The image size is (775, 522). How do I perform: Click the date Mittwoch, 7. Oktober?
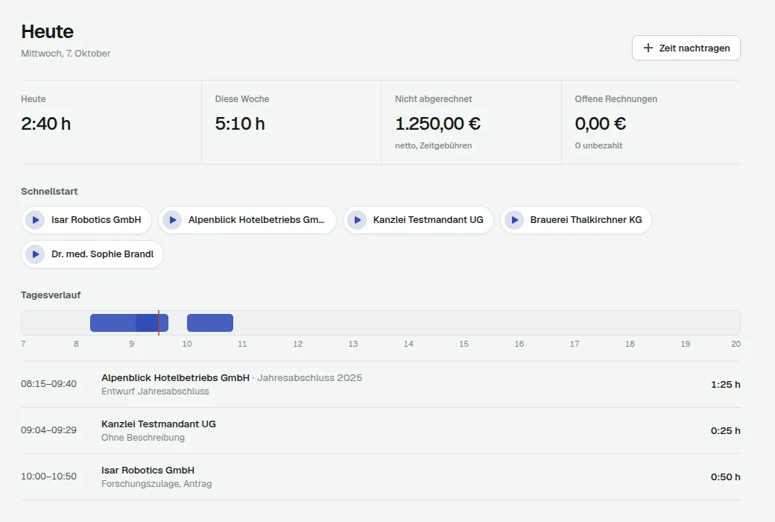point(66,54)
